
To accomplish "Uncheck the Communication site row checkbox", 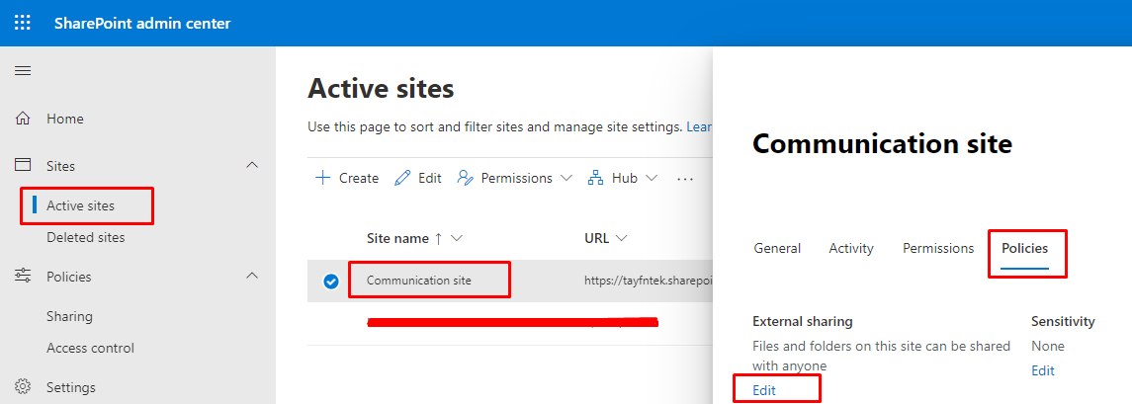I will pyautogui.click(x=331, y=282).
